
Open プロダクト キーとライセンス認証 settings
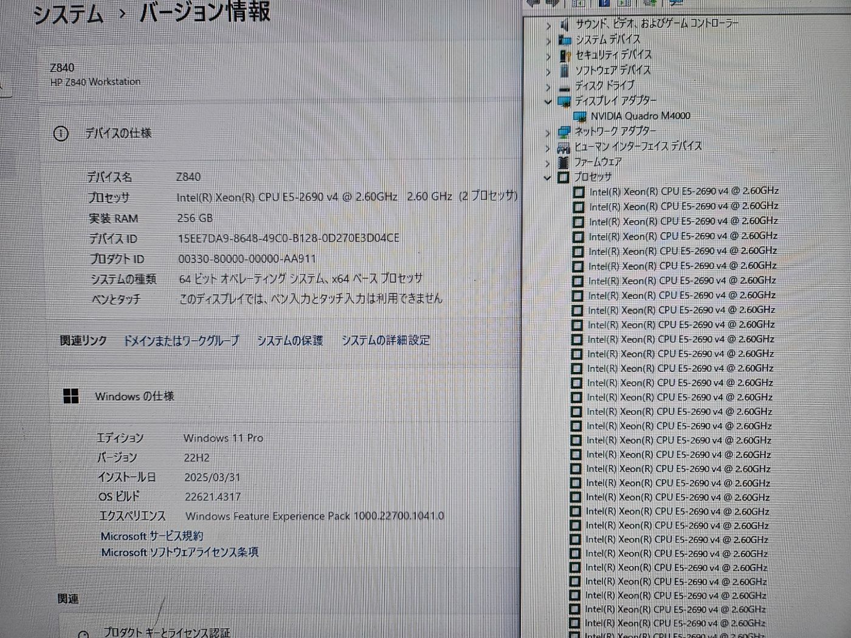click(x=167, y=632)
